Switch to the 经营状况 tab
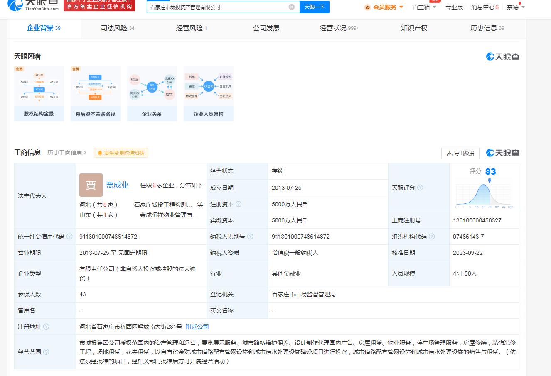 point(339,28)
